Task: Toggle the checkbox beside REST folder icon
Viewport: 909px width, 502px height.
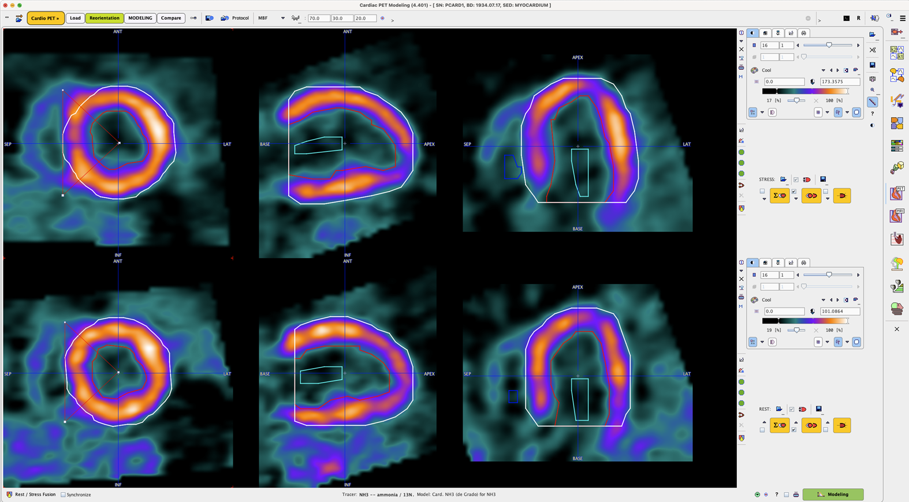Action: 791,409
